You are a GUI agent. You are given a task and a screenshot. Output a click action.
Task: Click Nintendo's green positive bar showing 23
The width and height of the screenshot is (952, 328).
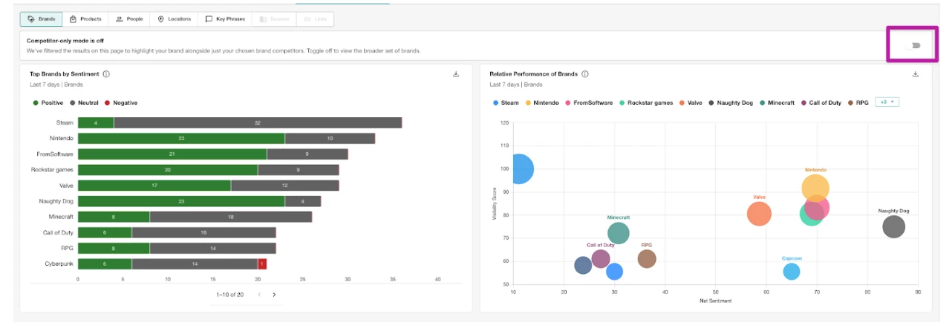[181, 138]
